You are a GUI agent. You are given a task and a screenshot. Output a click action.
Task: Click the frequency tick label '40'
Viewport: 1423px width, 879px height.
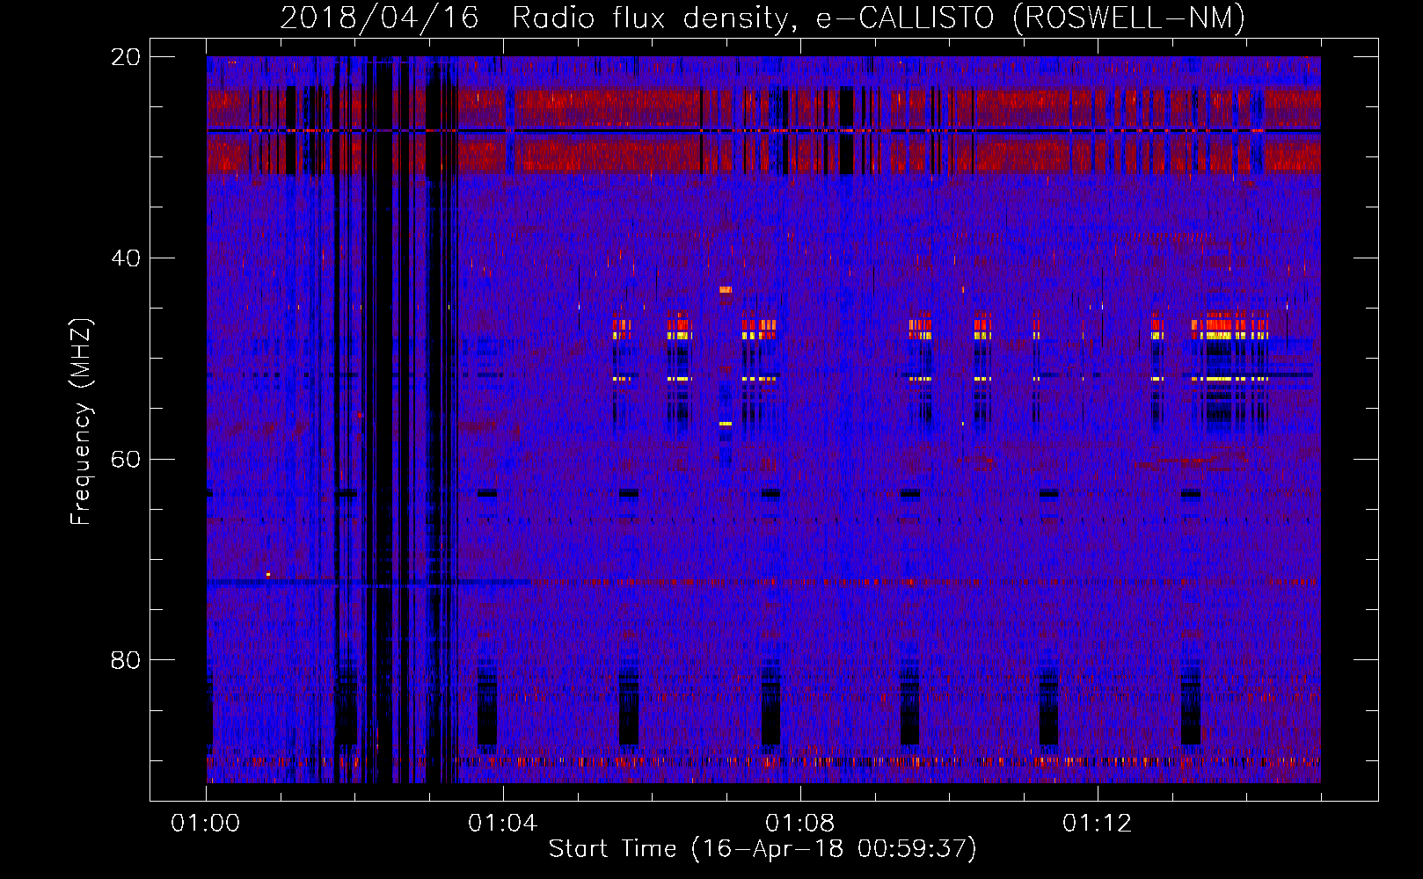(x=126, y=258)
